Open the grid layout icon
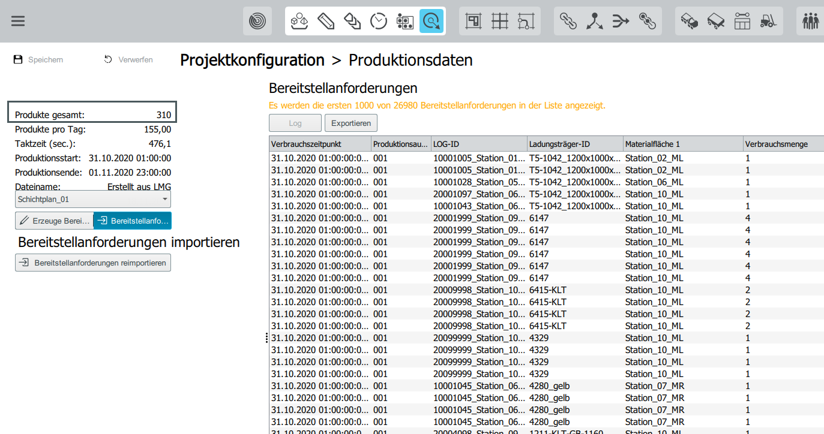Image resolution: width=824 pixels, height=434 pixels. [499, 22]
